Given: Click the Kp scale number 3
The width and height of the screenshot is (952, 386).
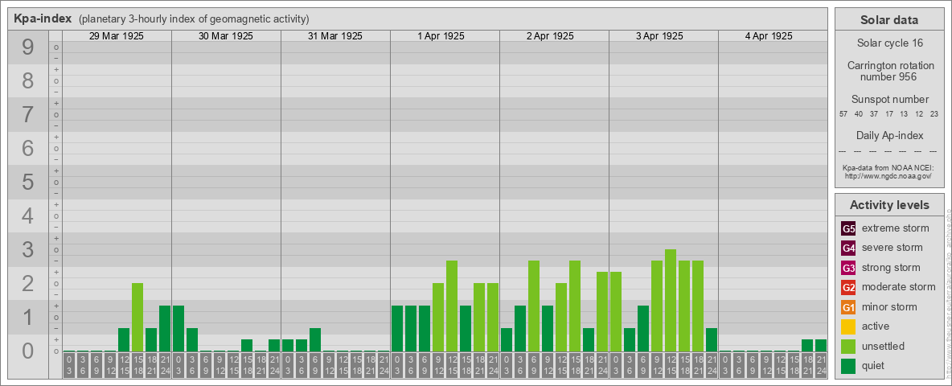Looking at the screenshot, I should click(27, 249).
